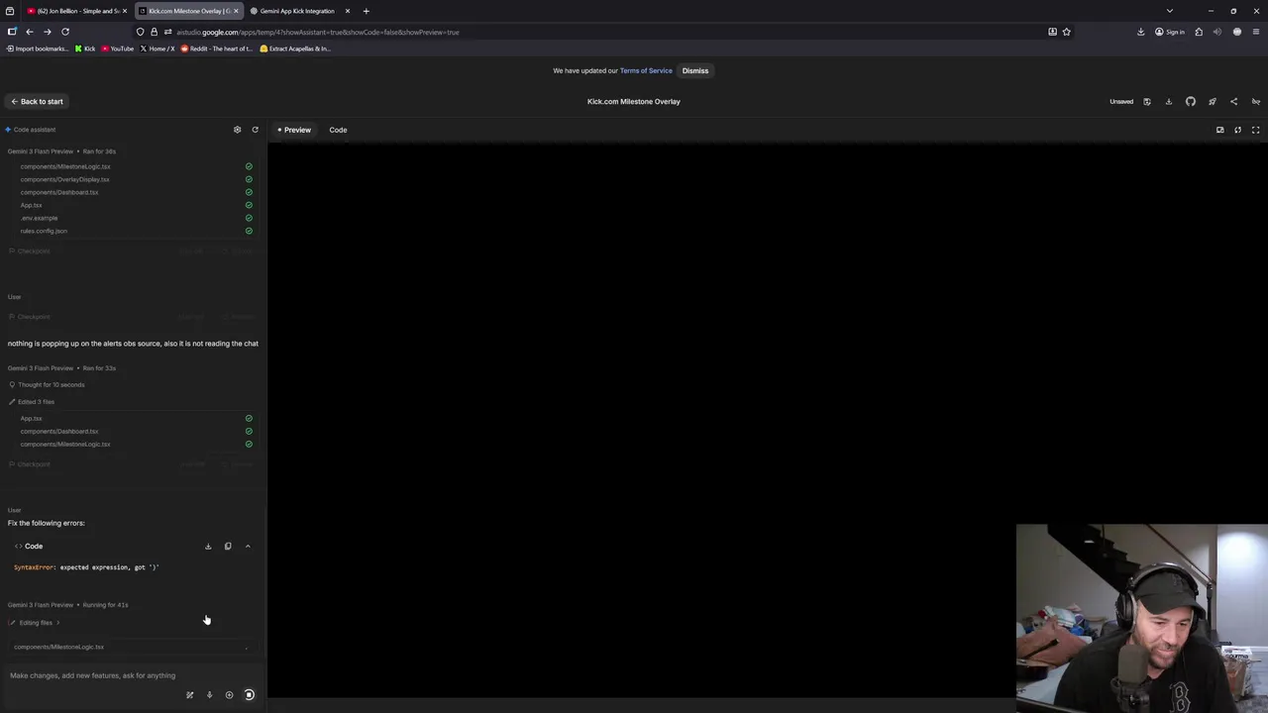Switch to the Jon Bellion YouTube browser tab
This screenshot has height=713, width=1268.
[x=76, y=11]
